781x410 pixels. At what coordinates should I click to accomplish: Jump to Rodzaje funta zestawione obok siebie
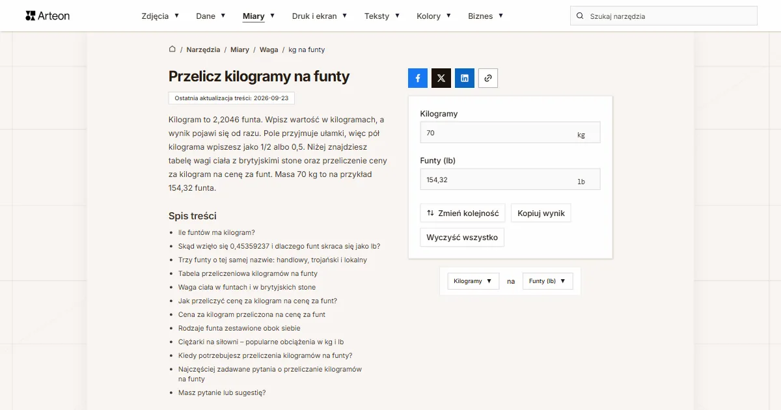(240, 328)
